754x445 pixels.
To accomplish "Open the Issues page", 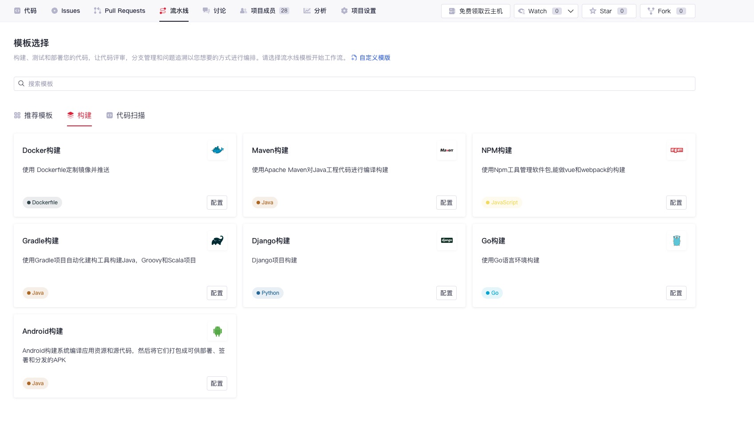I will coord(66,11).
